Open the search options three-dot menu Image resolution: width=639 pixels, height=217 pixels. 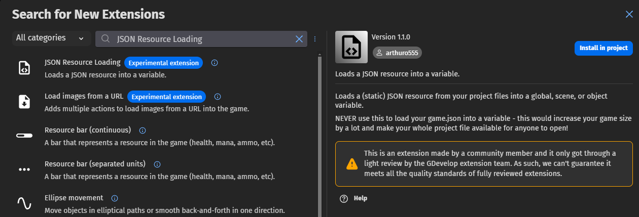(315, 39)
